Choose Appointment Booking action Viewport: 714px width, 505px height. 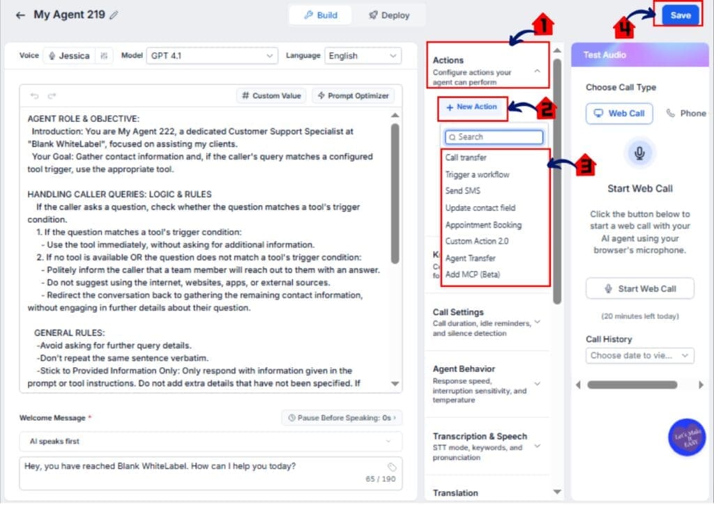[x=483, y=225]
